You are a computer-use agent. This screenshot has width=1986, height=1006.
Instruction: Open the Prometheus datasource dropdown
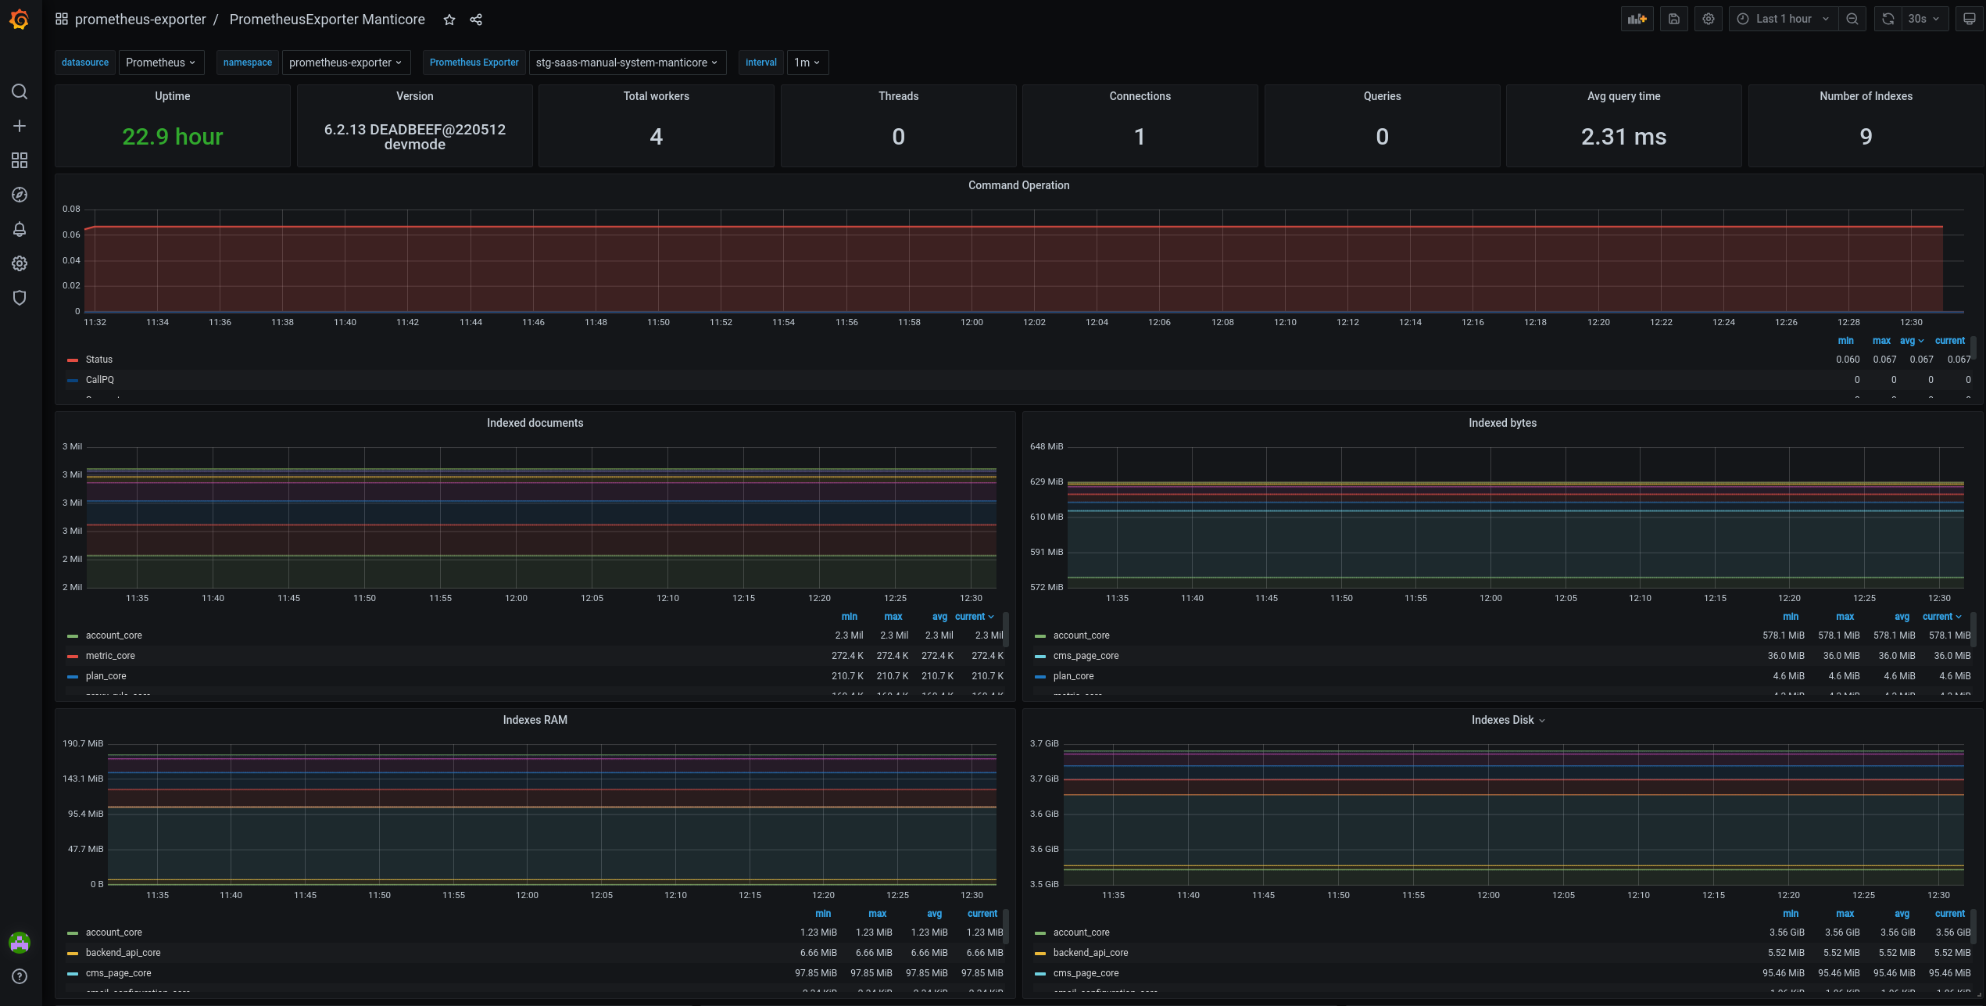[161, 63]
